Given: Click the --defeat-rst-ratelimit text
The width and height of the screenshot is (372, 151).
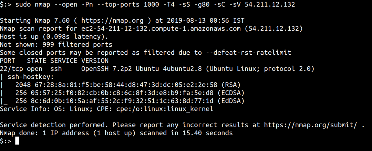Looking at the screenshot, I should (252, 53).
